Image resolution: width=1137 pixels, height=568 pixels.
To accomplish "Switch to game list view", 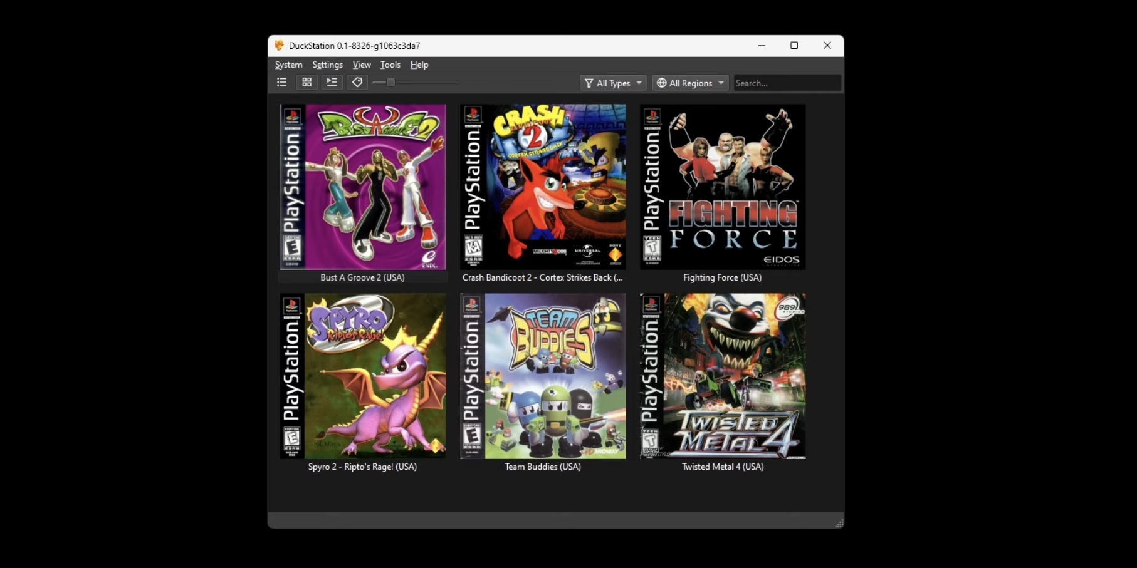I will 281,82.
